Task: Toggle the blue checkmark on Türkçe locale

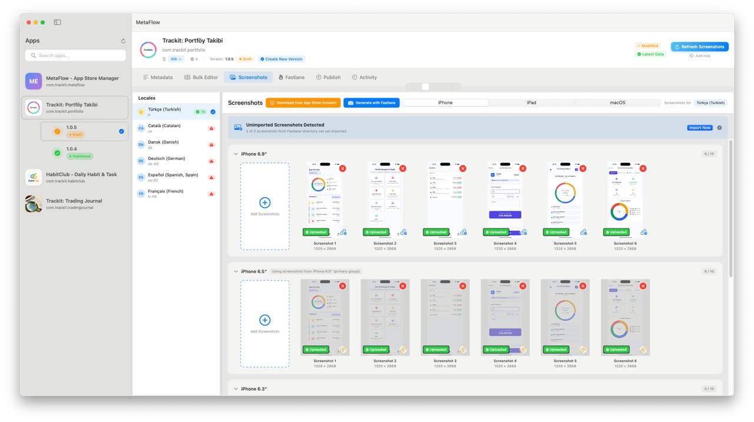Action: 212,111
